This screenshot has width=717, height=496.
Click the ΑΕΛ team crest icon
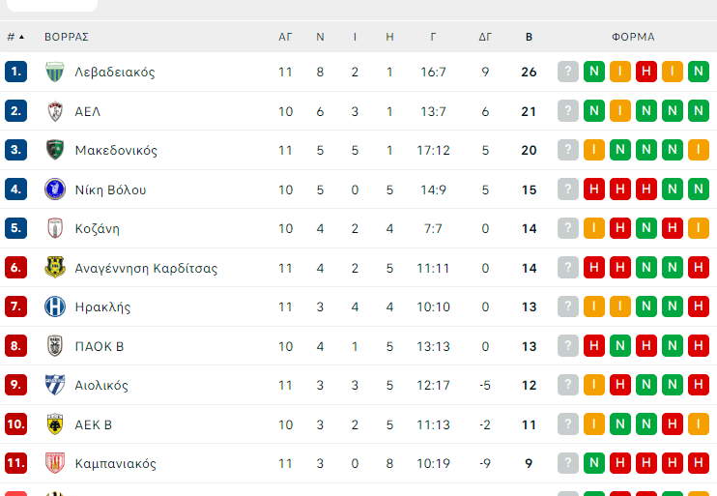pos(55,111)
